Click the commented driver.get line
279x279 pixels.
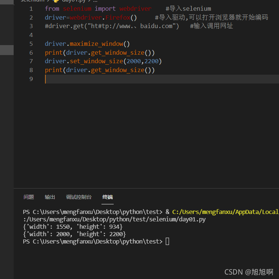[112, 26]
